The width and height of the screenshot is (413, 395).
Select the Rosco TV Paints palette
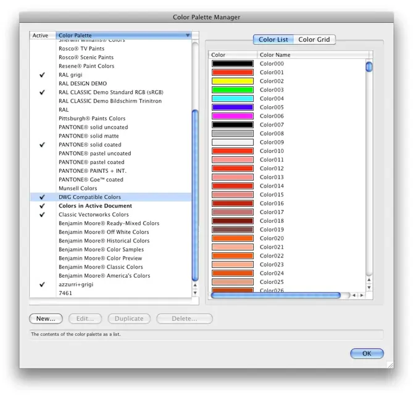click(81, 49)
